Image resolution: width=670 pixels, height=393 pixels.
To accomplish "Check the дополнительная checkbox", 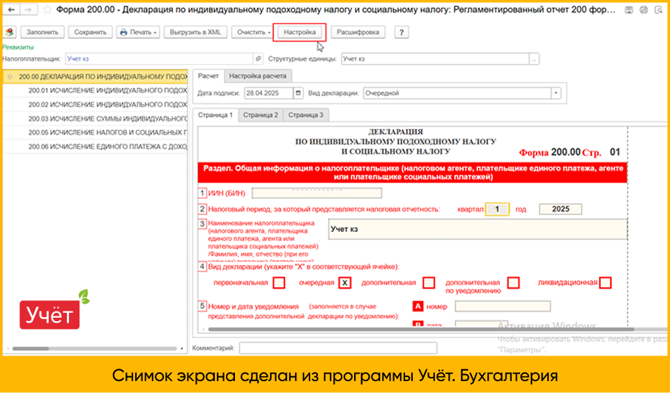I will [x=429, y=283].
